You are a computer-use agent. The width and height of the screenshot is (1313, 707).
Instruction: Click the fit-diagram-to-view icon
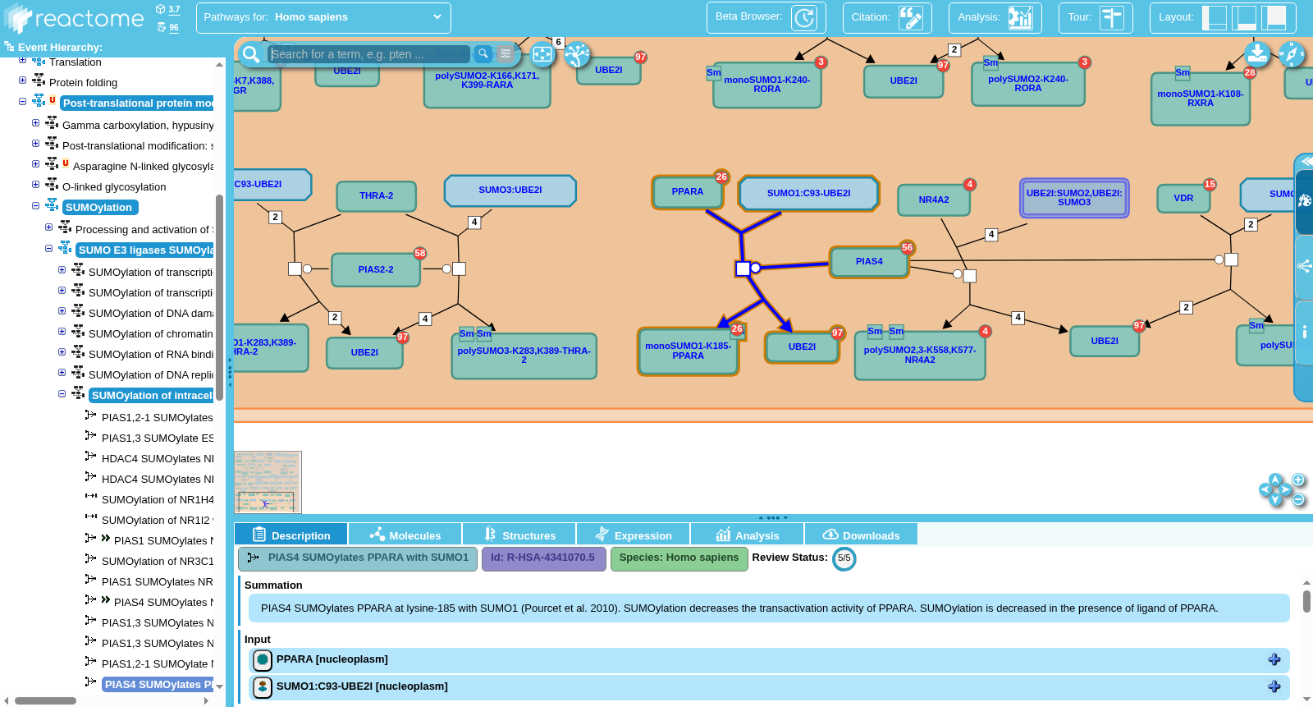(542, 54)
